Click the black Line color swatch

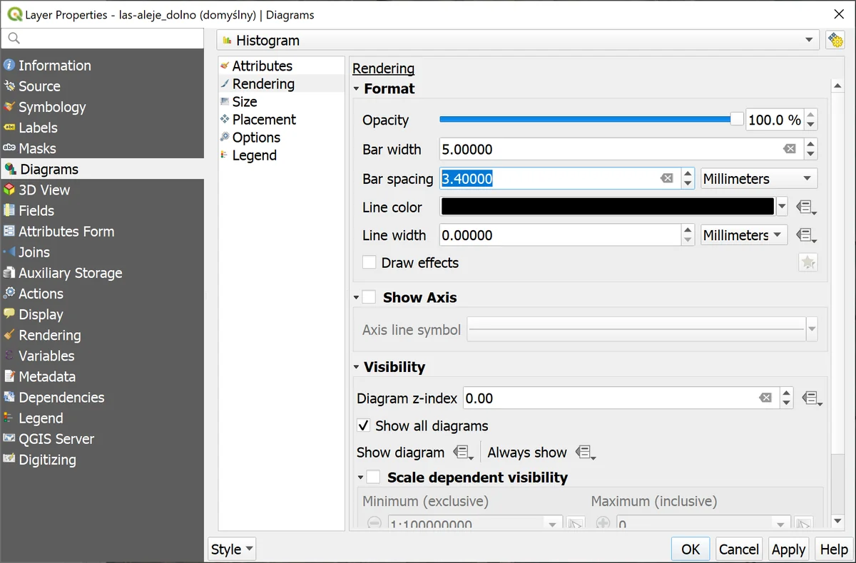click(607, 207)
